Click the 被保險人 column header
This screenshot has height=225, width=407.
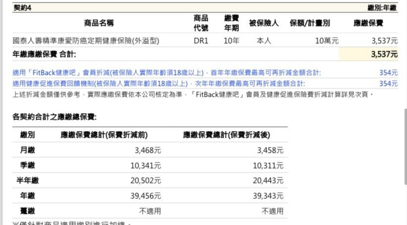(x=264, y=23)
